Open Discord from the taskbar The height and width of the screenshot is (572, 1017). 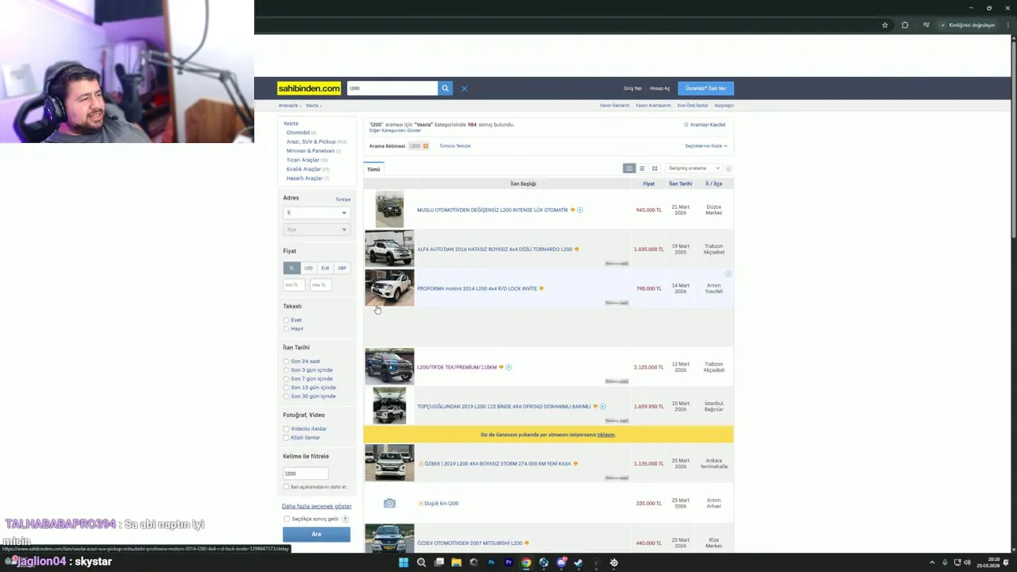point(561,562)
